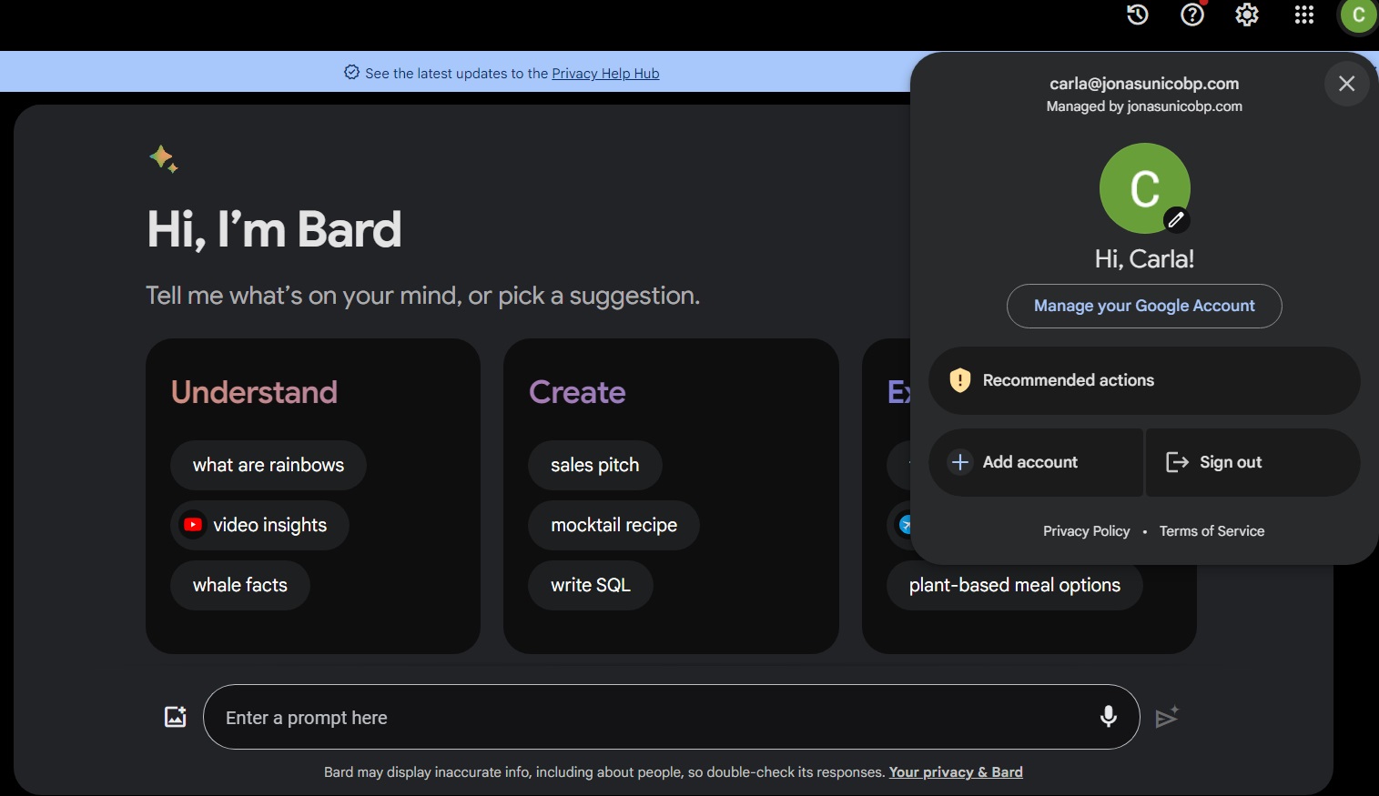The width and height of the screenshot is (1379, 796).
Task: Click the microphone voice input icon
Action: click(x=1109, y=717)
